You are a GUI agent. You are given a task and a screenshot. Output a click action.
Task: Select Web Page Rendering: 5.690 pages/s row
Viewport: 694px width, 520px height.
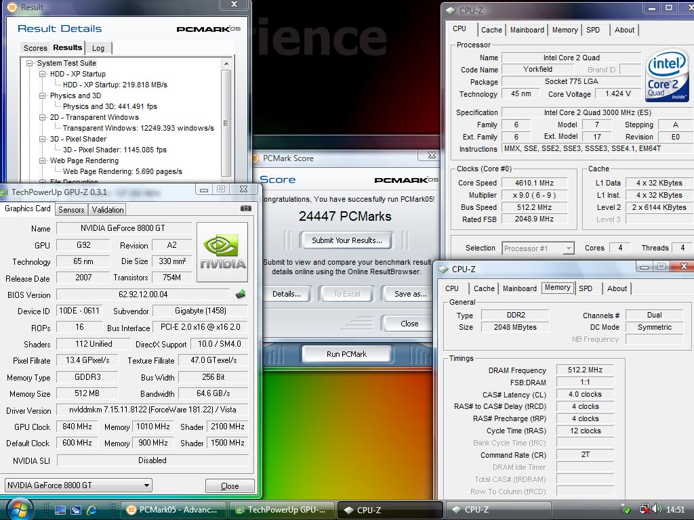click(x=122, y=171)
